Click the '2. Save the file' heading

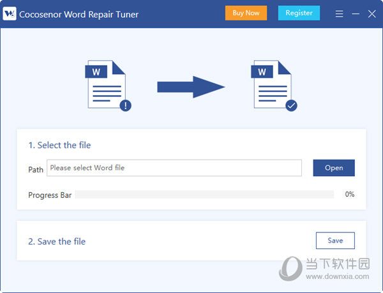tap(57, 241)
